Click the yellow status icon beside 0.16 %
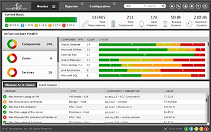The width and height of the screenshot is (211, 132). click(x=36, y=25)
